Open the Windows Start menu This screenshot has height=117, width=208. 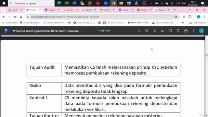[x=4, y=3]
